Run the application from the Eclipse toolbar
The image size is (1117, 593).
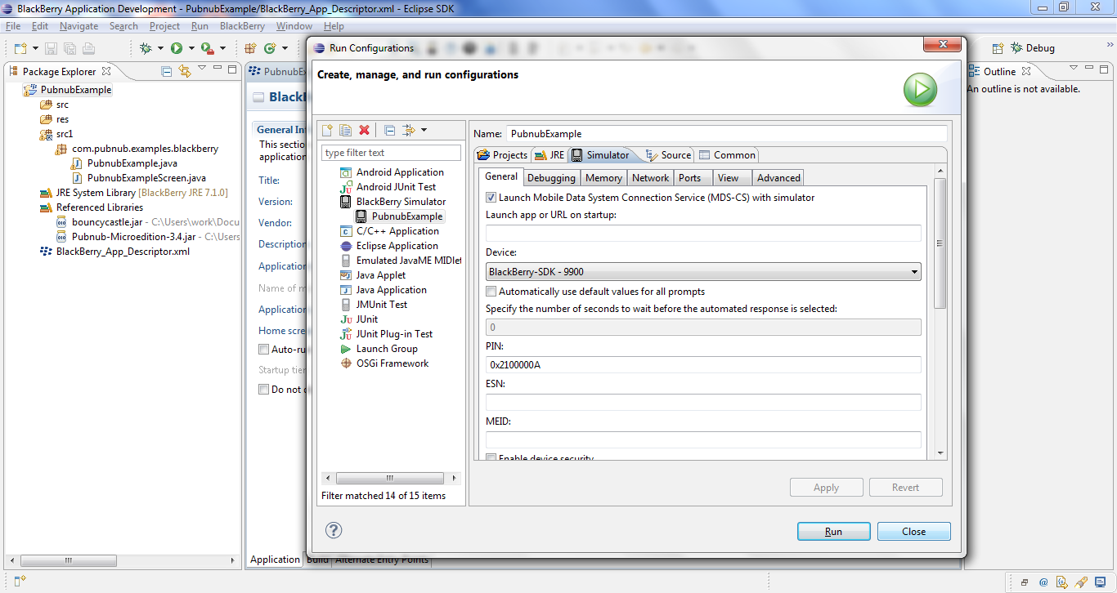(x=177, y=48)
